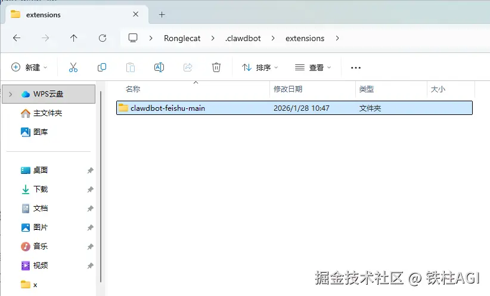The height and width of the screenshot is (296, 490).
Task: Unpin 音乐 using its pin icon
Action: [91, 247]
